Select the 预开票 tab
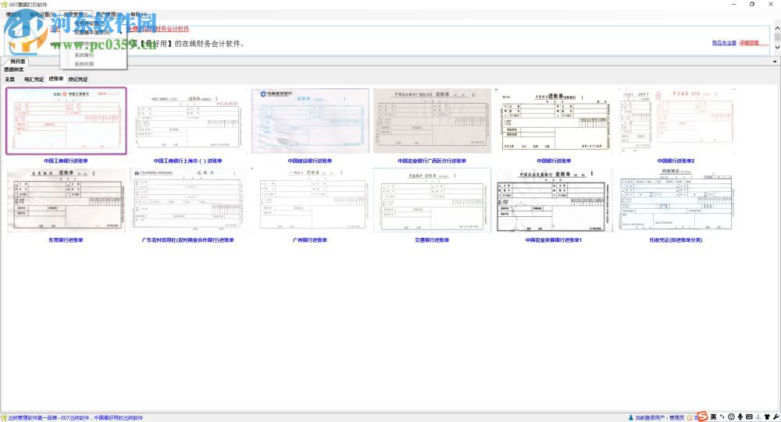 tap(17, 61)
